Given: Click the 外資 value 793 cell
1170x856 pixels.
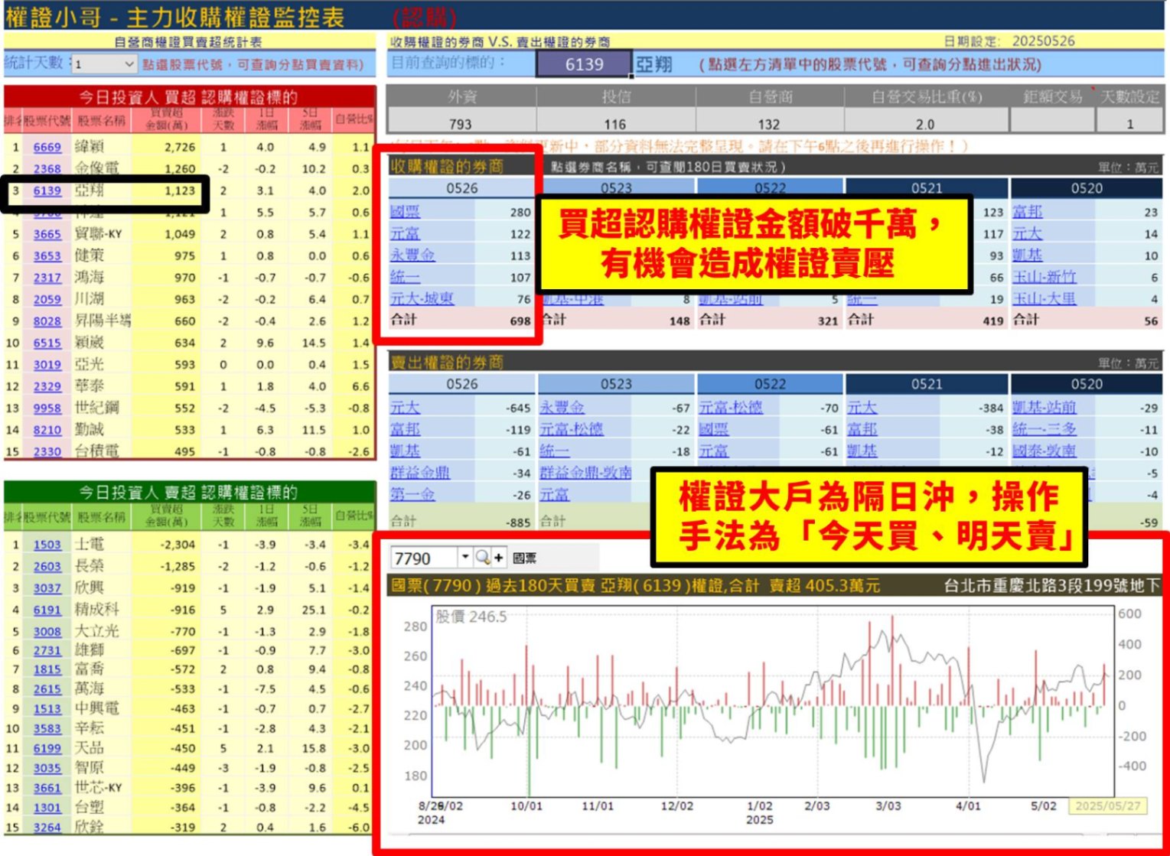Looking at the screenshot, I should (461, 123).
